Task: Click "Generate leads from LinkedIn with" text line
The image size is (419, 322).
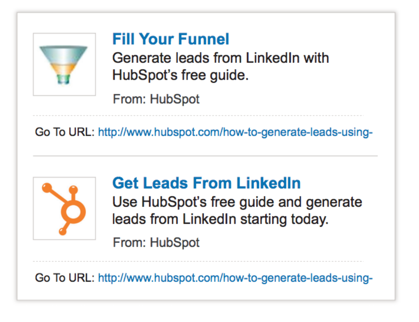Action: click(x=220, y=58)
